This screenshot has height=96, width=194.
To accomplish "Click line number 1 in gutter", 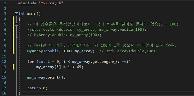I will [5, 3].
